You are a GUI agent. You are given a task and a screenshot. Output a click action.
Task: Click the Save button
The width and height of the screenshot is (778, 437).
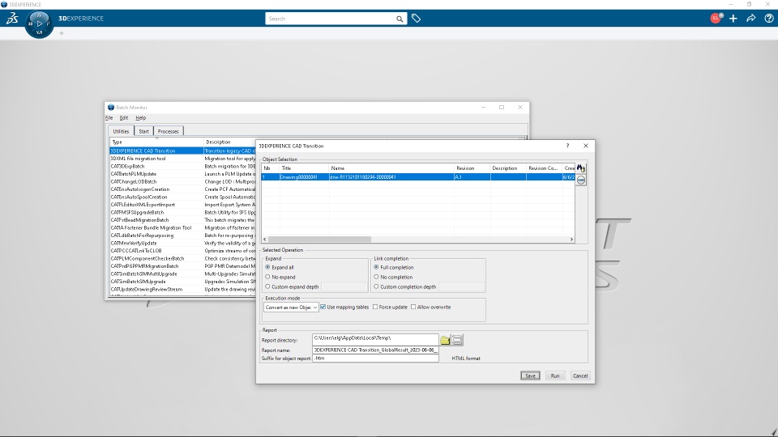pos(530,375)
